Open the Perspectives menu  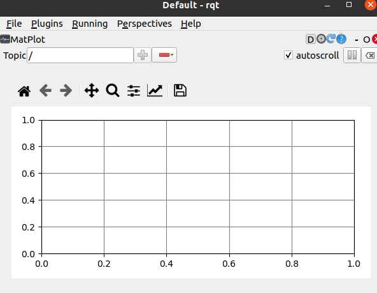coord(145,24)
